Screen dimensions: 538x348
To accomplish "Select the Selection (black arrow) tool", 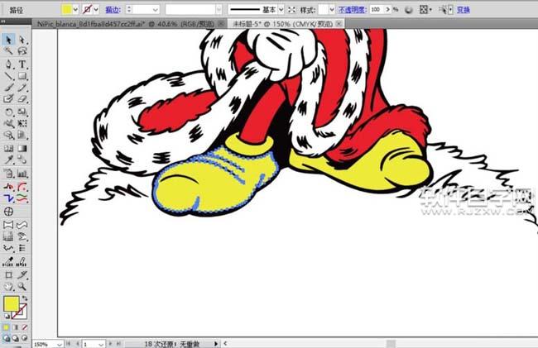I will (8, 40).
